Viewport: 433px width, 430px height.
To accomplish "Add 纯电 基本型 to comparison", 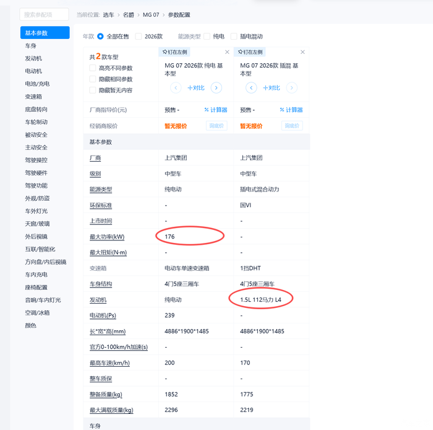I will 196,88.
